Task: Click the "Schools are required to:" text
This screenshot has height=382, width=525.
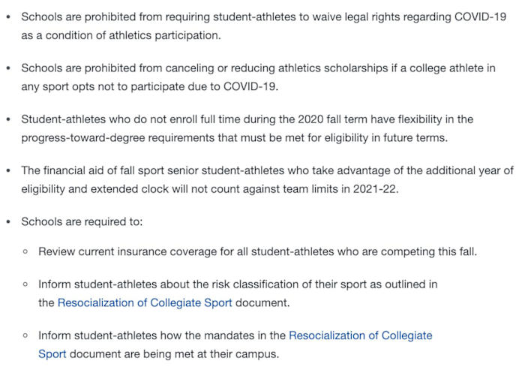Action: click(x=82, y=221)
